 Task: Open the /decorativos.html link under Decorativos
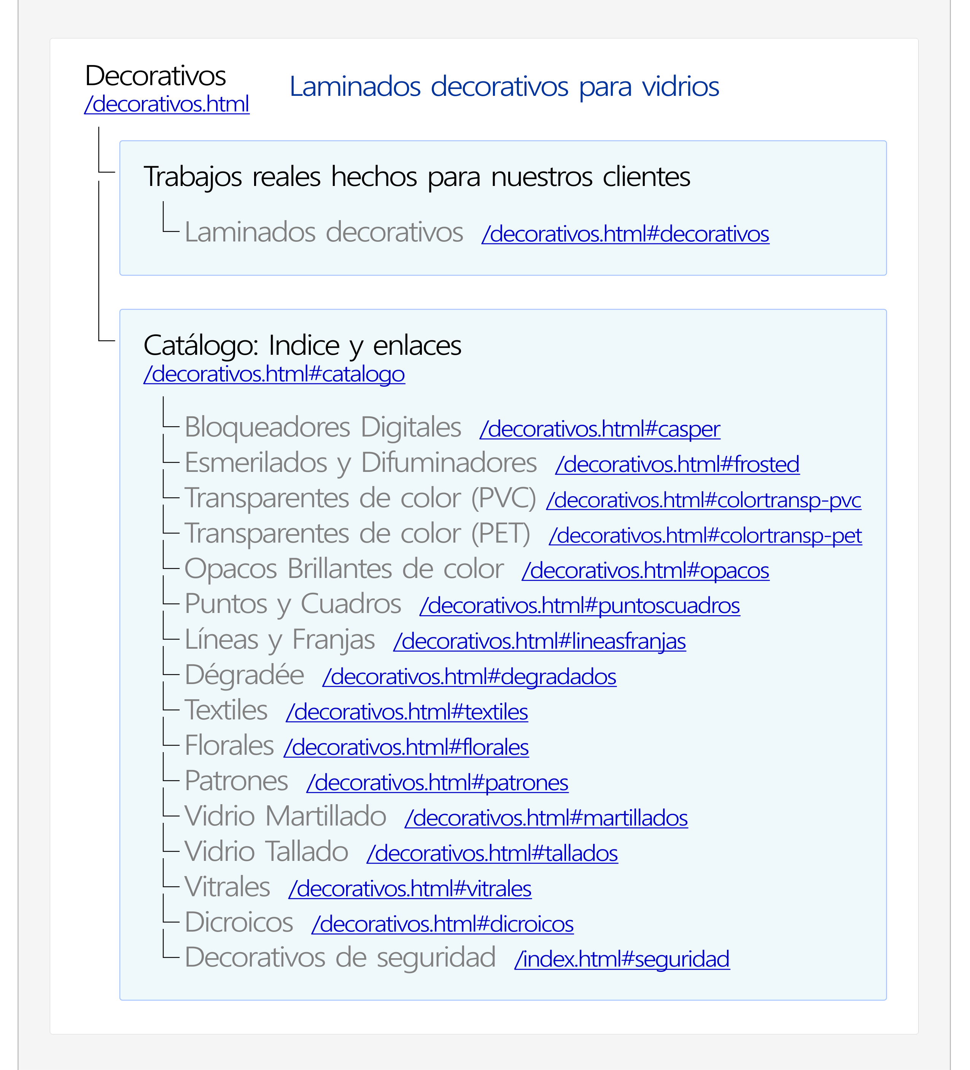coord(167,104)
